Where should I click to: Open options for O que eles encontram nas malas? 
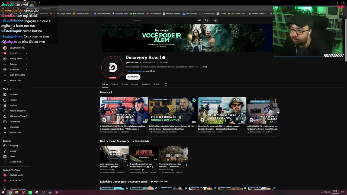157,164
